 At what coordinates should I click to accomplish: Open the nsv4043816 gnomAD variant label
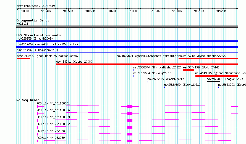[48, 56]
